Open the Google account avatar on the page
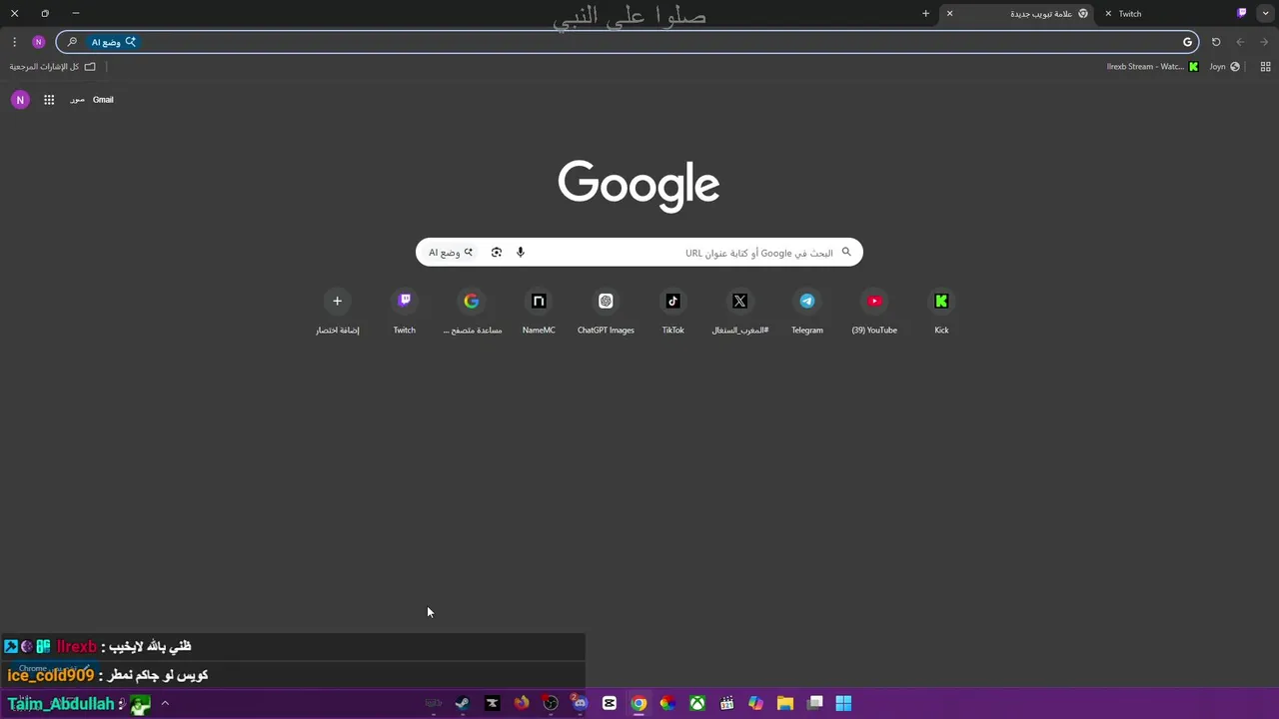 click(x=20, y=100)
